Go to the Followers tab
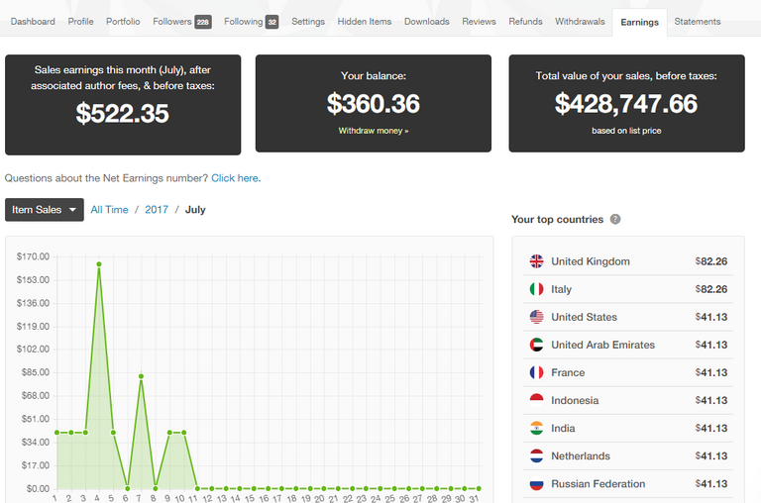The width and height of the screenshot is (761, 503). (181, 22)
